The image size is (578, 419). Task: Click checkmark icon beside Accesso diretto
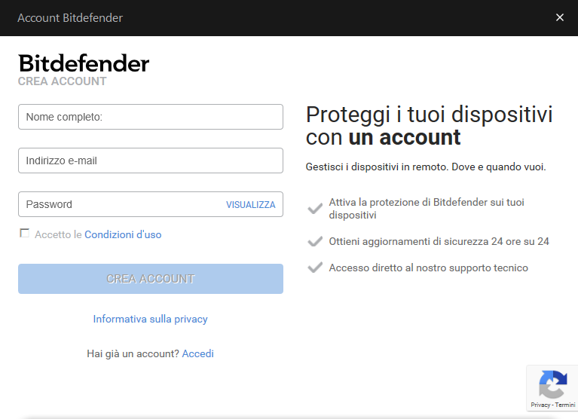click(x=316, y=268)
